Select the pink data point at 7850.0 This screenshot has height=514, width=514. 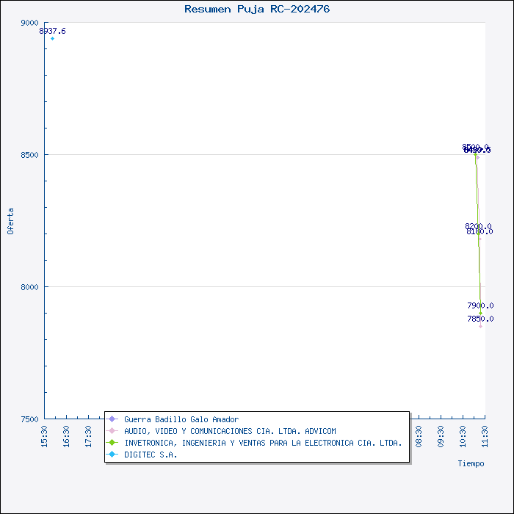[x=481, y=326]
